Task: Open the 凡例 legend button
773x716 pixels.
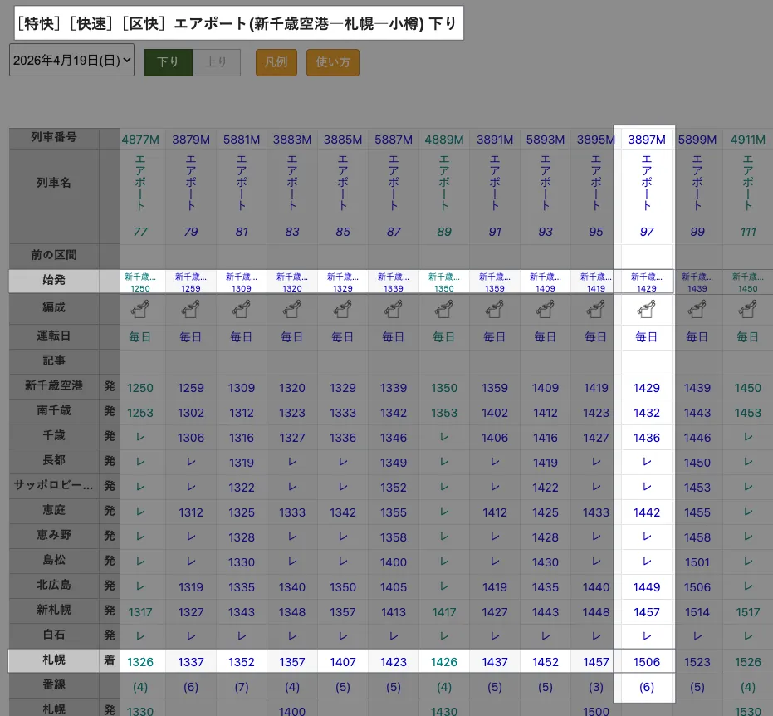Action: [276, 63]
